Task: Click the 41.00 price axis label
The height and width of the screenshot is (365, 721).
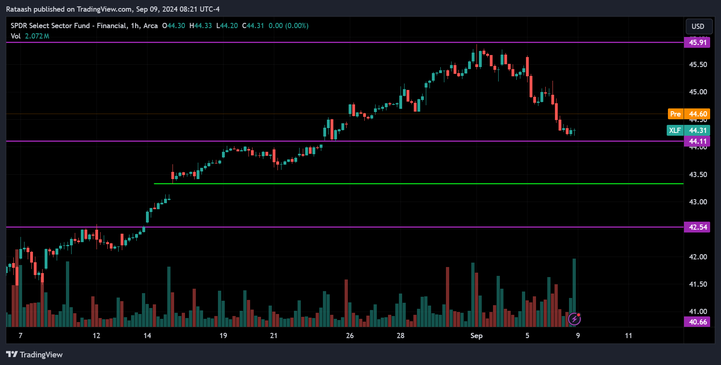Action: point(698,312)
